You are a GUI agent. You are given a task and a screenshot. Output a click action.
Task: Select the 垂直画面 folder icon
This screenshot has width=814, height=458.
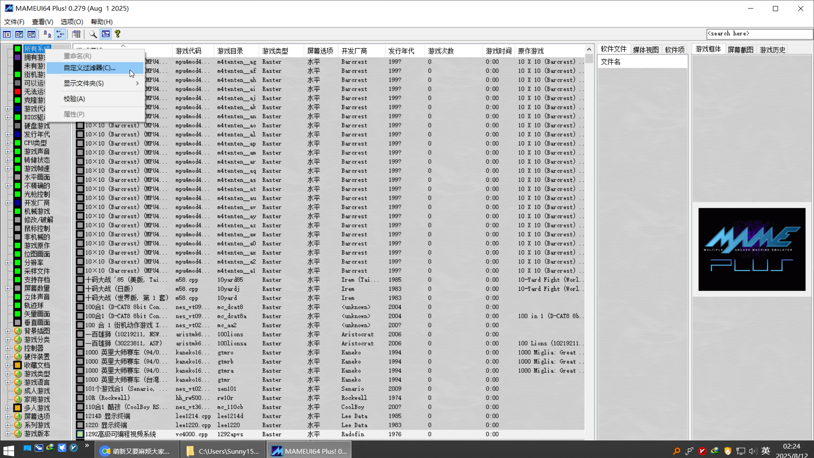[x=18, y=322]
